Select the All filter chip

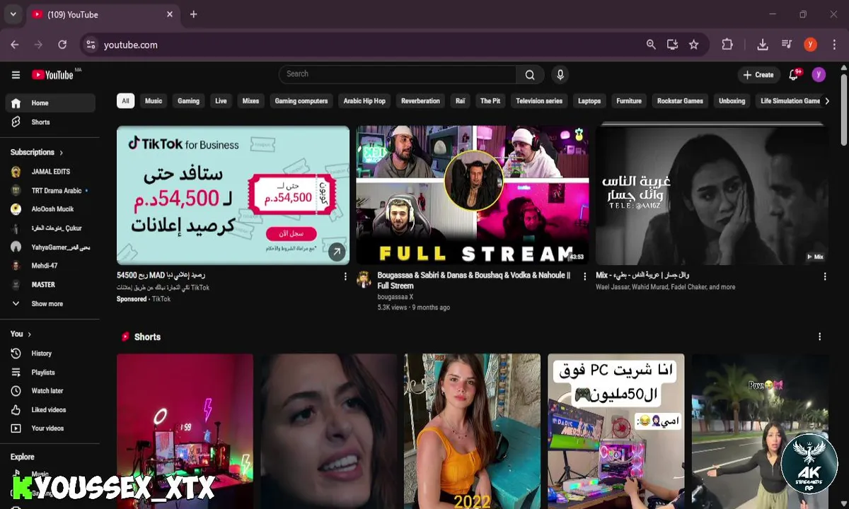point(125,101)
